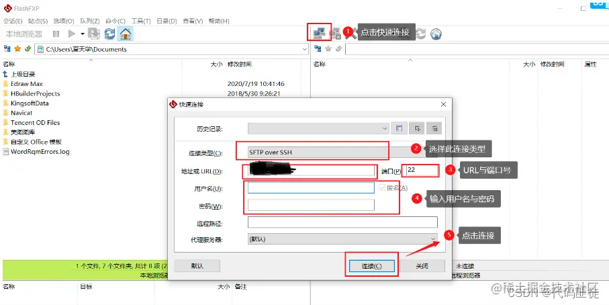Screen dimensions: 609x305
Task: Click the 用户名(U) username field
Action: [x=311, y=188]
